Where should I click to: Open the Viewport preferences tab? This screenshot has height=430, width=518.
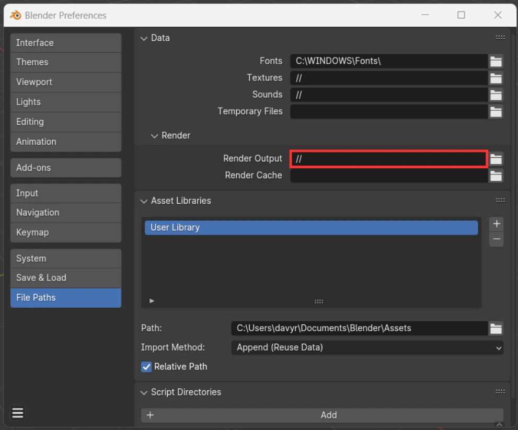click(66, 82)
